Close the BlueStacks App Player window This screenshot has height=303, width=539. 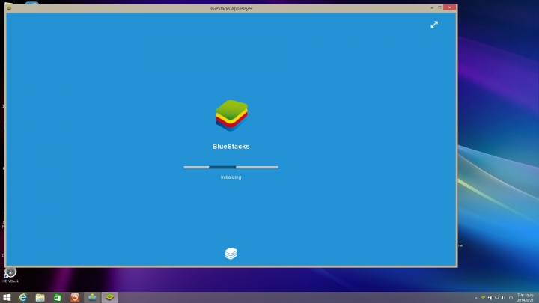tap(449, 7)
